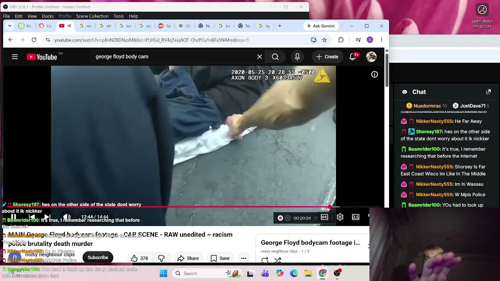500x281 pixels.
Task: Go to the YouTube home logo
Action: pyautogui.click(x=42, y=57)
